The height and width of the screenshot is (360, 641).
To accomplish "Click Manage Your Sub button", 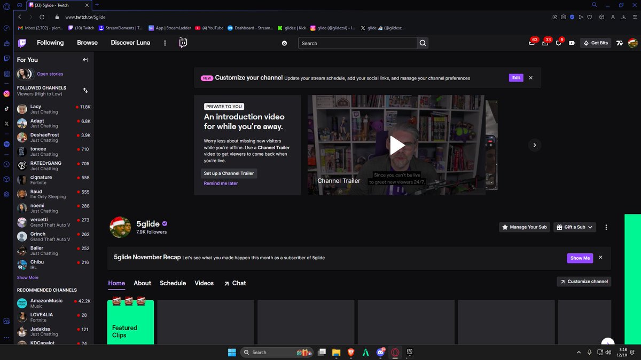I will coord(524,227).
